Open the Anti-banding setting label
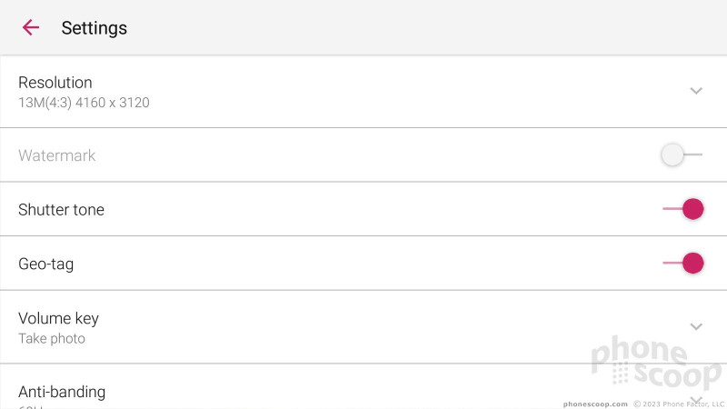727x409 pixels. click(x=62, y=392)
